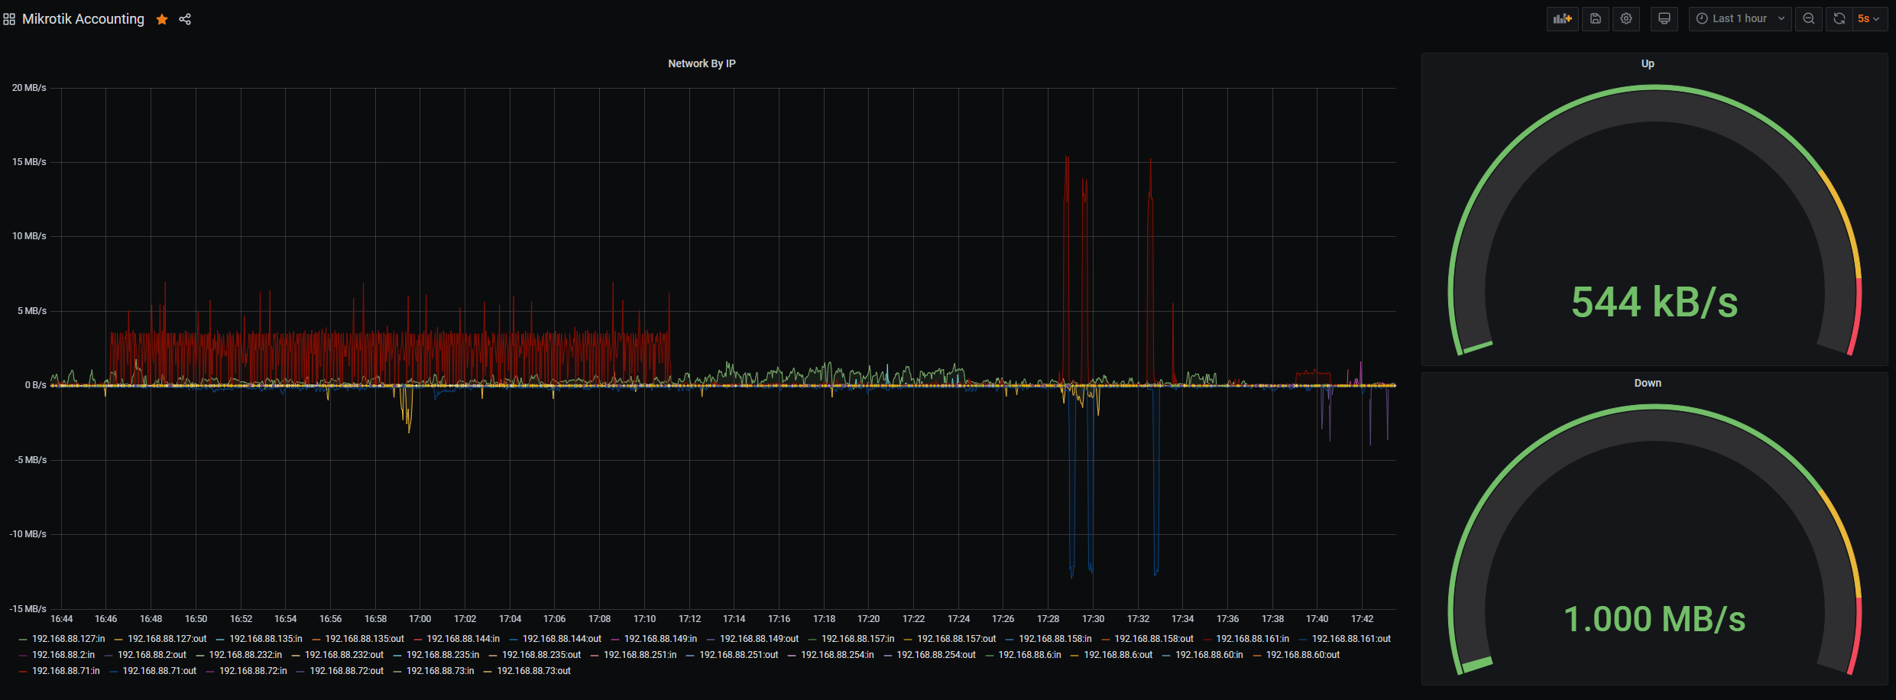
Task: Open the Mikrotik Accounting dashboard title
Action: (83, 19)
